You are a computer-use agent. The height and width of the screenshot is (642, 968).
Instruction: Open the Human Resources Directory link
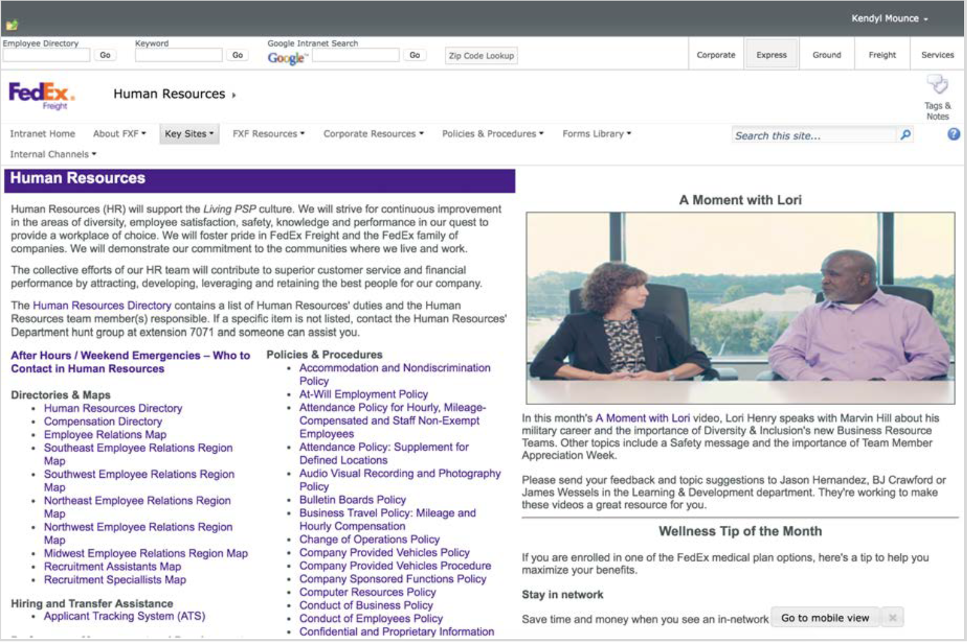point(112,408)
